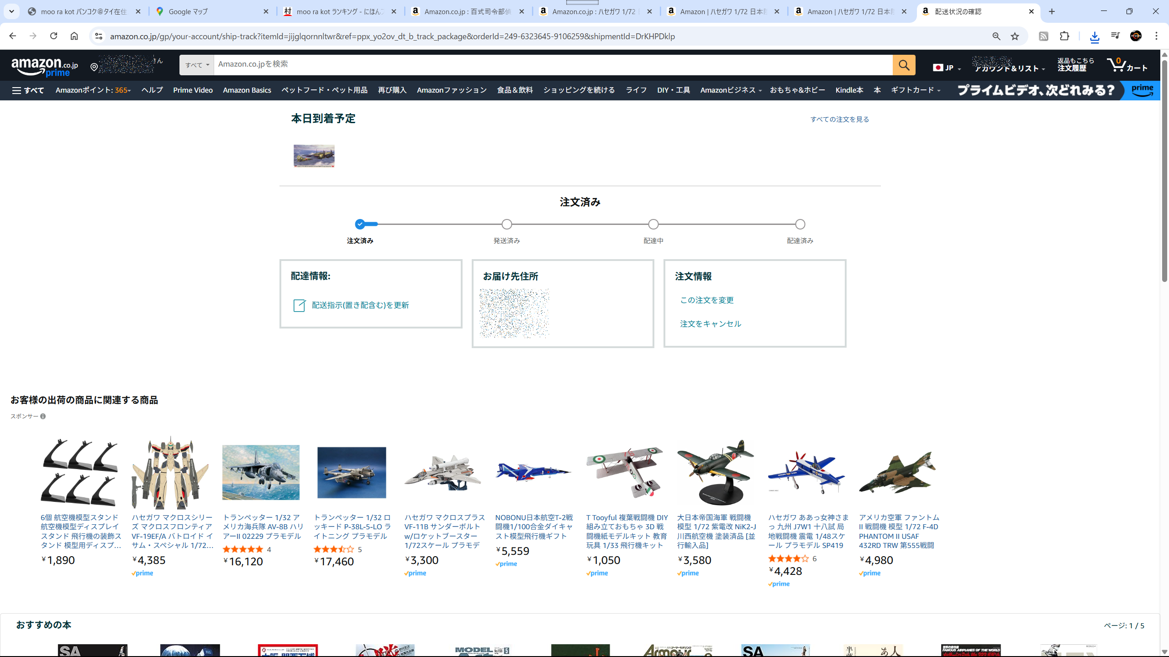Expand the Amazonポイント dropdown

[93, 90]
